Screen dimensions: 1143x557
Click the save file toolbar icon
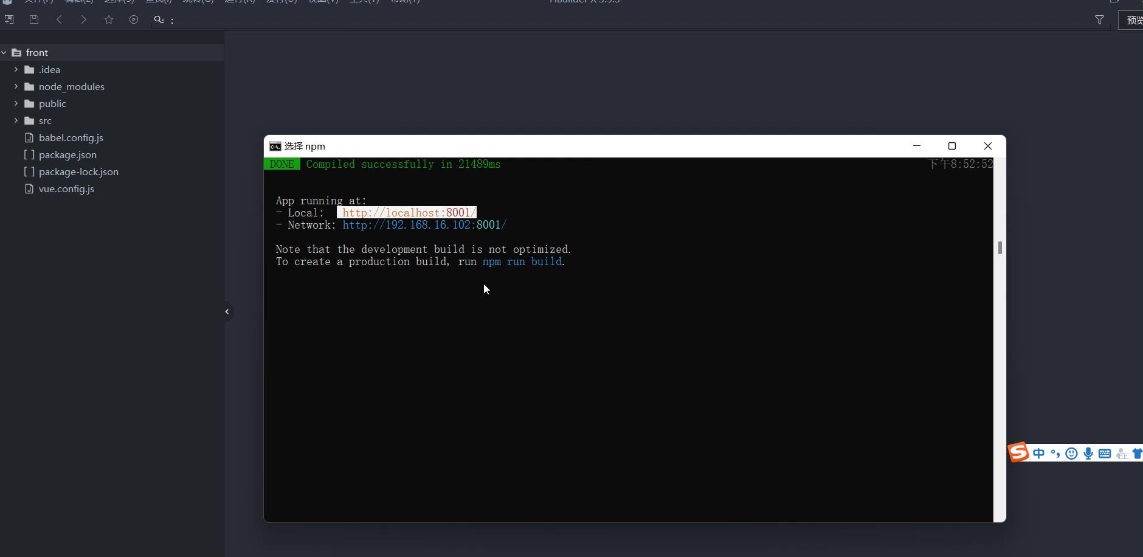point(34,19)
